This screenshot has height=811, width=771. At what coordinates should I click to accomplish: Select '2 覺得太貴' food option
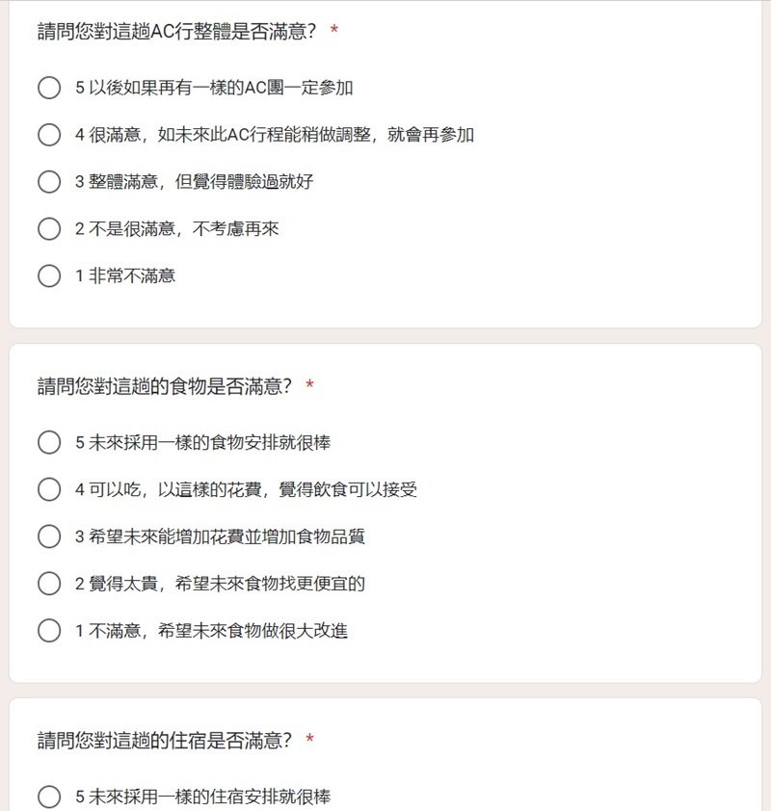(x=49, y=584)
